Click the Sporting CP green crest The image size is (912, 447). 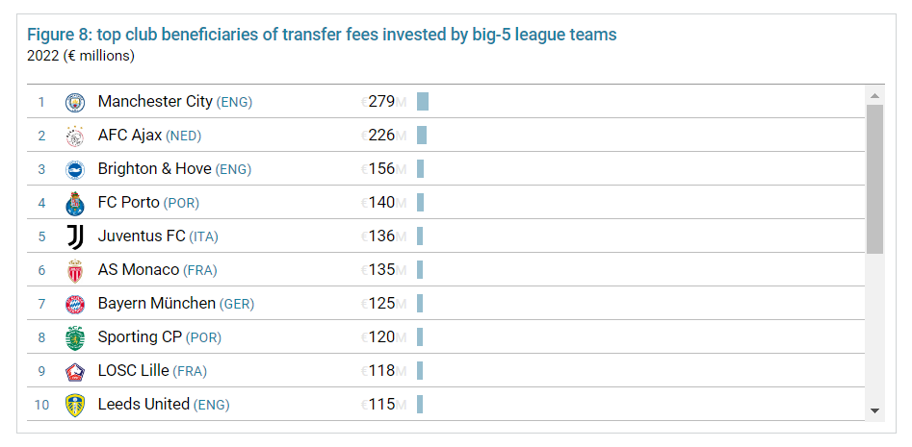75,337
